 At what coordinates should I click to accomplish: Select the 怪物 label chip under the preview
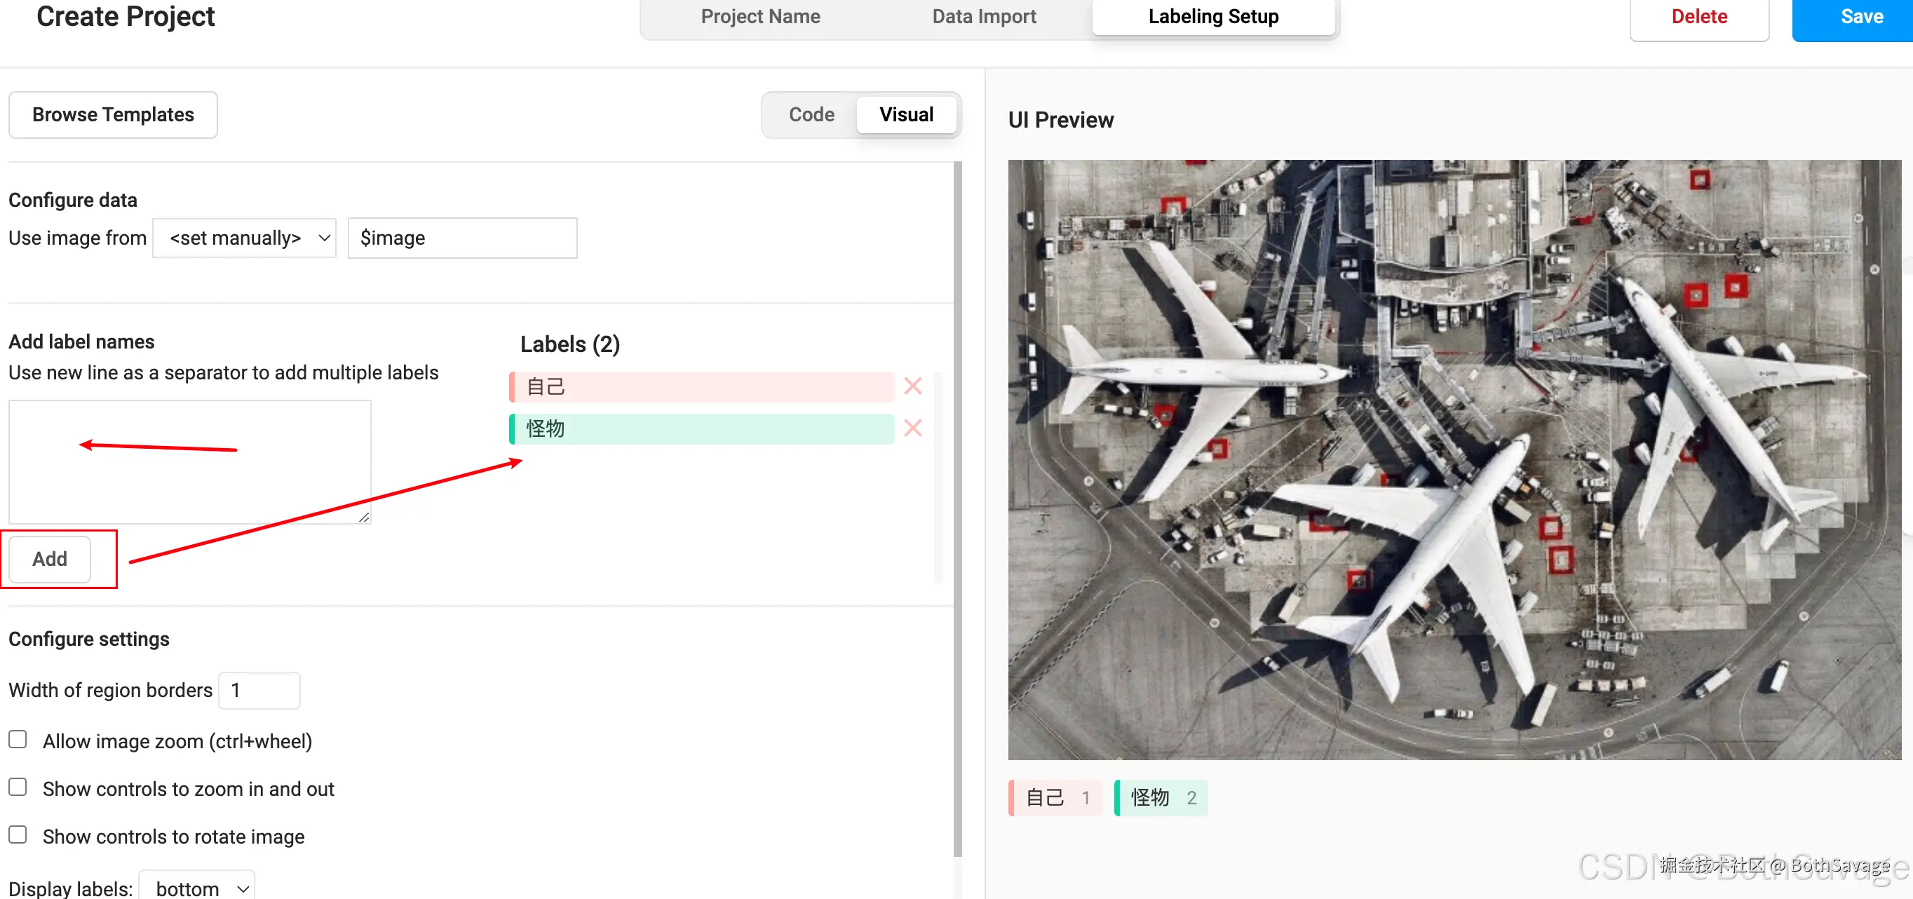tap(1161, 798)
